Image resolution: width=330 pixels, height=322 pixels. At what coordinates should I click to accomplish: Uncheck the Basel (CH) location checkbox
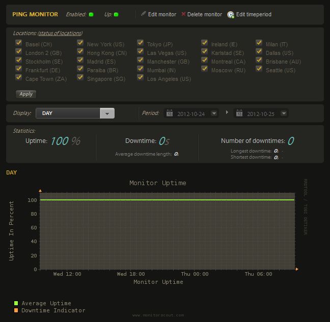tap(19, 44)
